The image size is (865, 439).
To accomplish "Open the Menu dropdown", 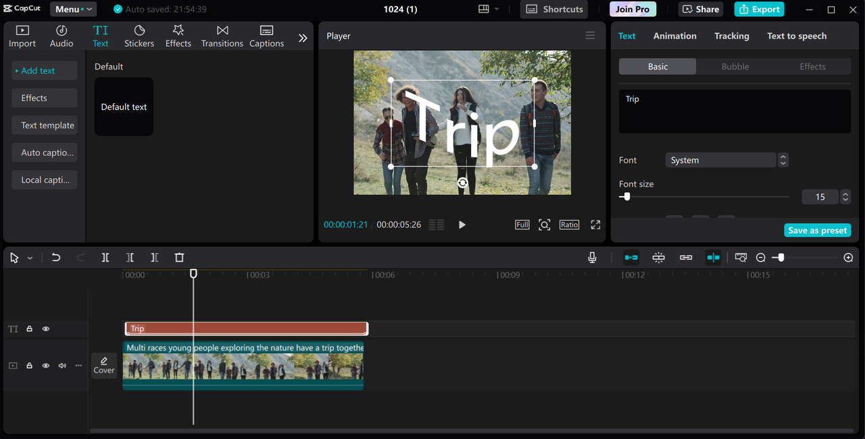I will [73, 9].
